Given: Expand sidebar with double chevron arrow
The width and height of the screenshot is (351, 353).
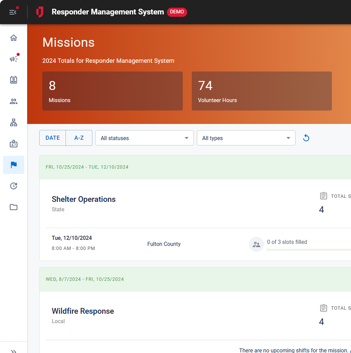Looking at the screenshot, I should [14, 351].
